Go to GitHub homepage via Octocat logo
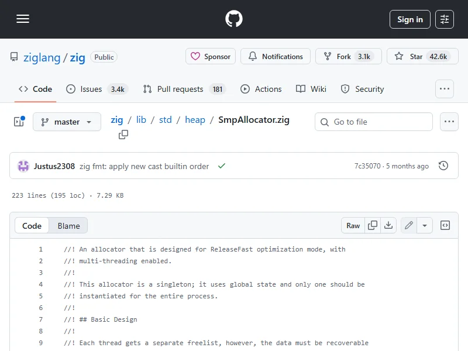 234,19
